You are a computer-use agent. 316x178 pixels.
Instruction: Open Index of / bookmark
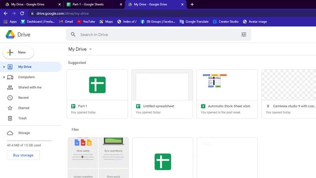127,22
